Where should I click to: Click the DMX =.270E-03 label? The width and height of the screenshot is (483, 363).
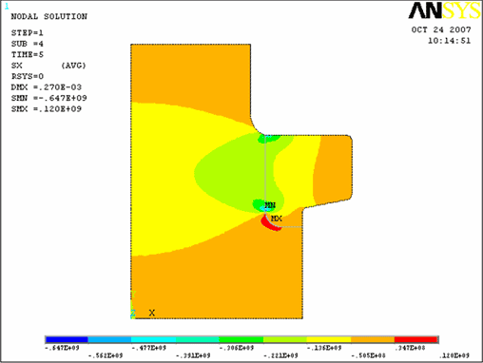coord(47,87)
